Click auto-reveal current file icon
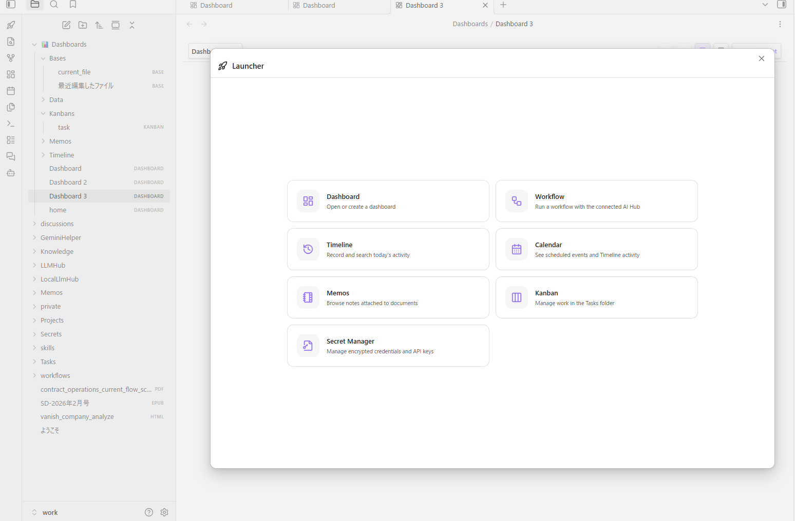The height and width of the screenshot is (521, 795). [116, 25]
